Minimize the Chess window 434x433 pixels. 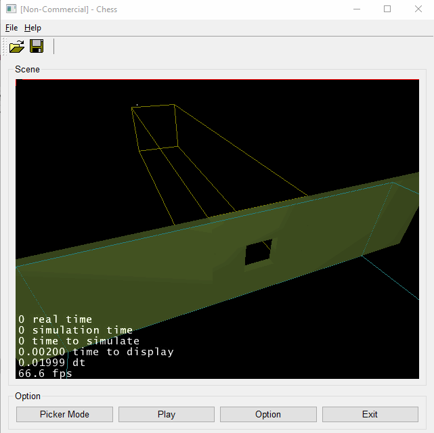click(x=355, y=9)
